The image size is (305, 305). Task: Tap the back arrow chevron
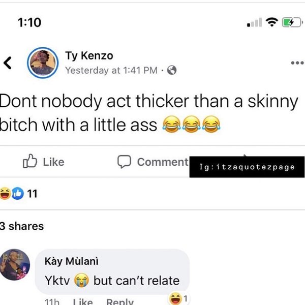click(7, 63)
